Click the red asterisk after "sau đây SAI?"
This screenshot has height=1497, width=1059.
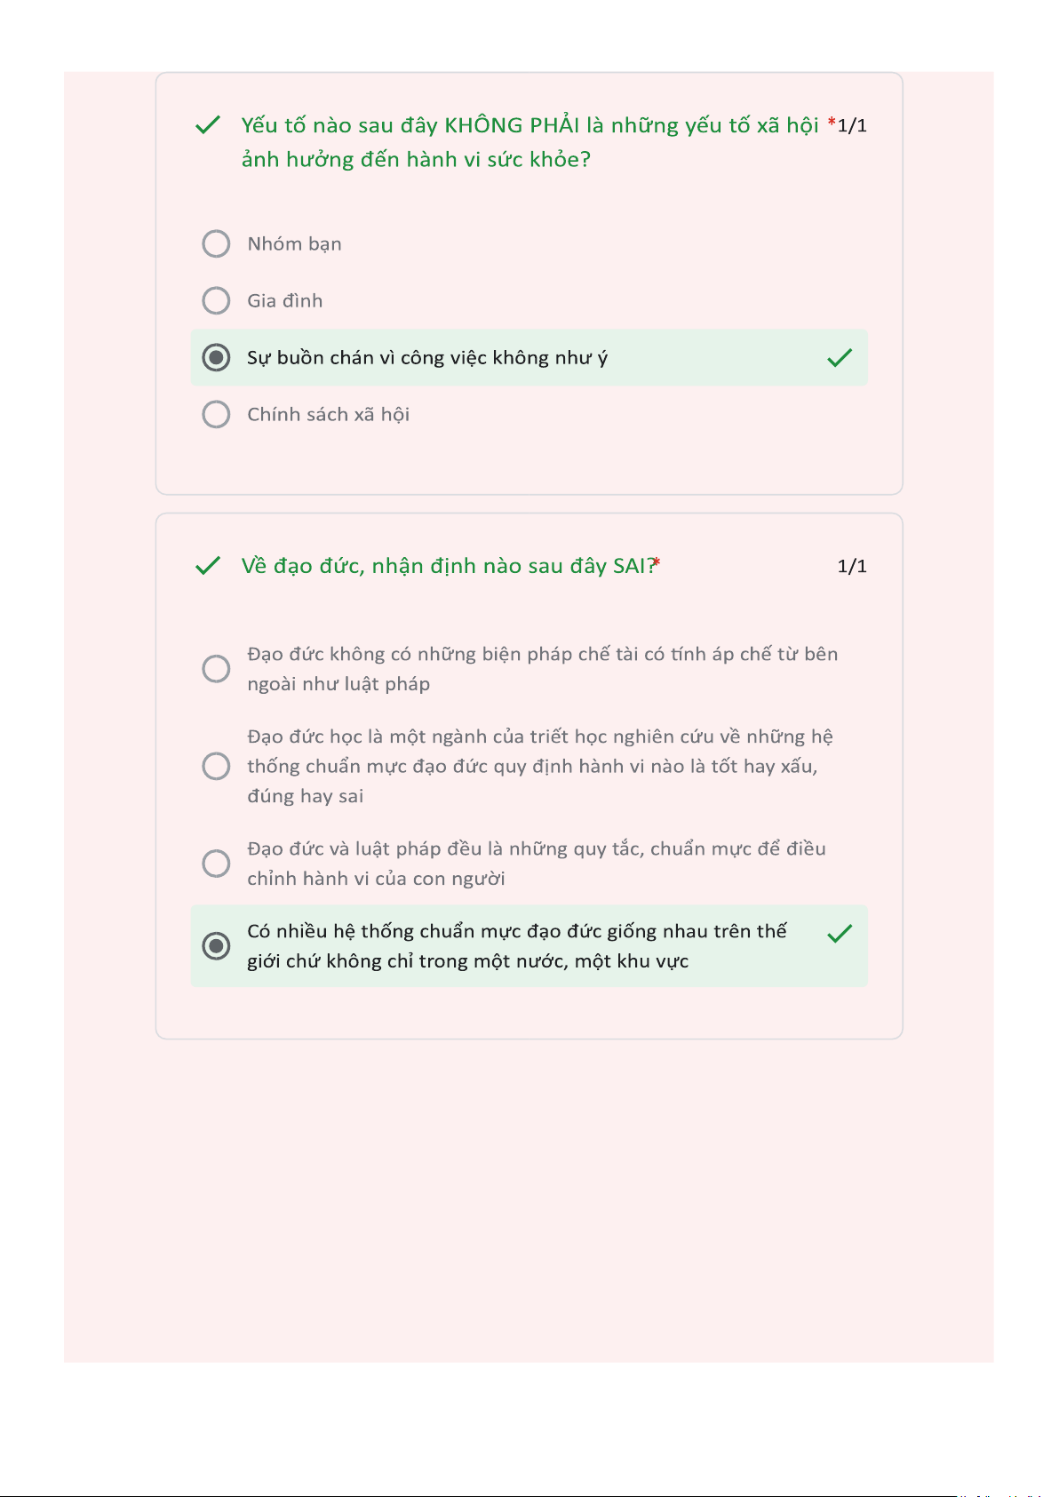point(657,562)
